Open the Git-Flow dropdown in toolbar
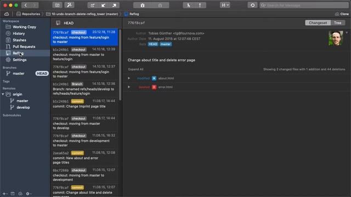The width and height of the screenshot is (351, 197). [225, 5]
